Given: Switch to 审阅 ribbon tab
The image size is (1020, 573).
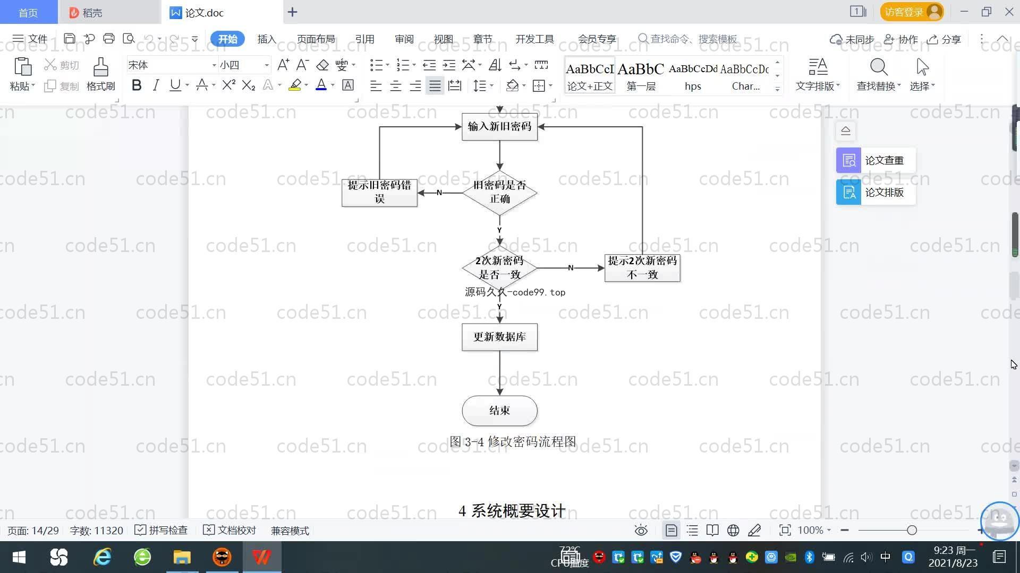Looking at the screenshot, I should pyautogui.click(x=404, y=39).
